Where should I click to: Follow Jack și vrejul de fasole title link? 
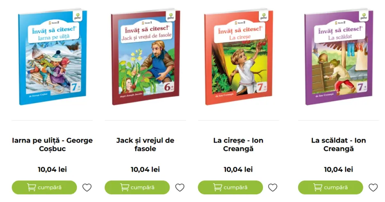(145, 145)
